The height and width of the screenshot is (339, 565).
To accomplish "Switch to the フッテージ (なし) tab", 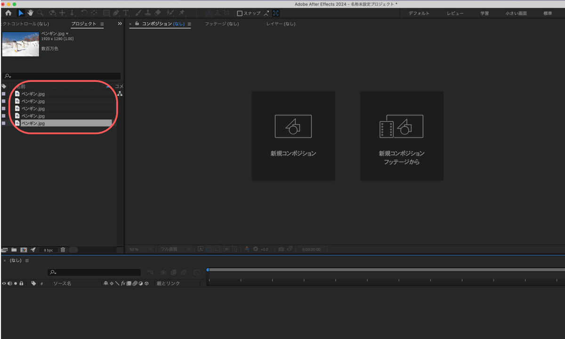I will click(222, 24).
